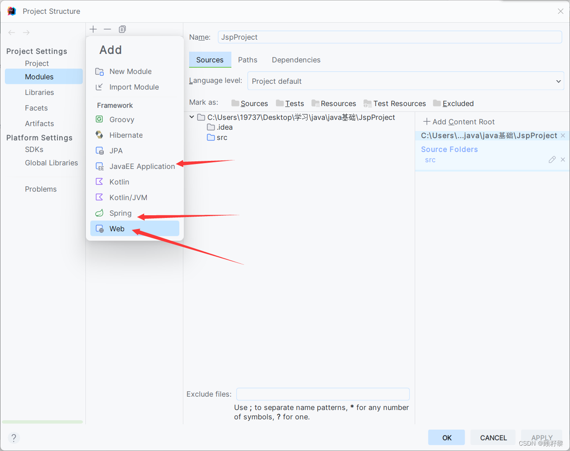Click the OK button
Screen dimensions: 570x451
[x=447, y=438]
